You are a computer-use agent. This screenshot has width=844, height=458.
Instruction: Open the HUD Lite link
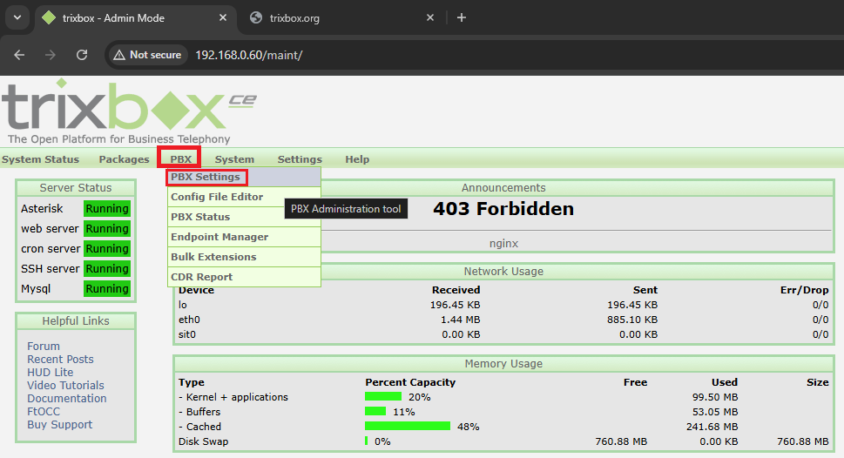pos(50,372)
